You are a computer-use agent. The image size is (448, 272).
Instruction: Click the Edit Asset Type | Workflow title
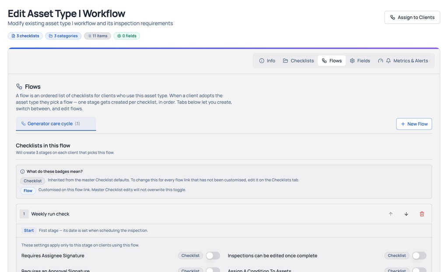[66, 14]
